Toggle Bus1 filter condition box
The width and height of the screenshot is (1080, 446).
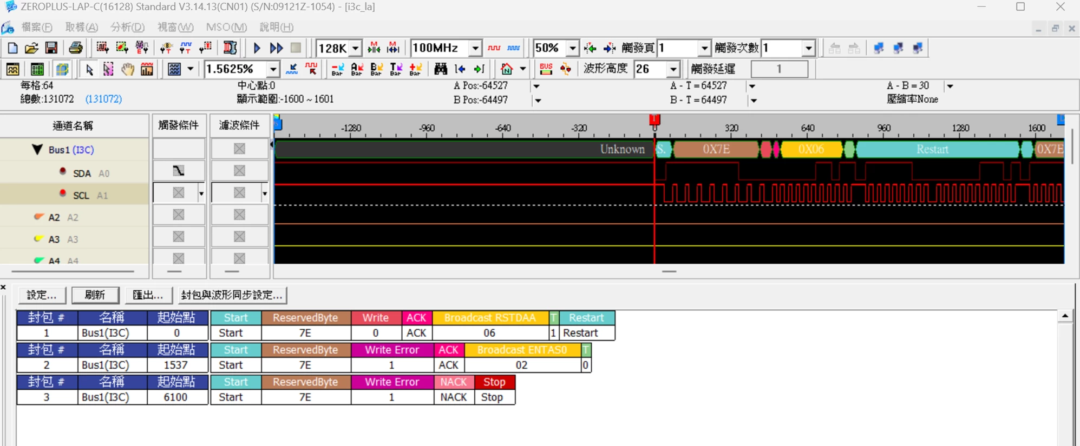pos(239,149)
